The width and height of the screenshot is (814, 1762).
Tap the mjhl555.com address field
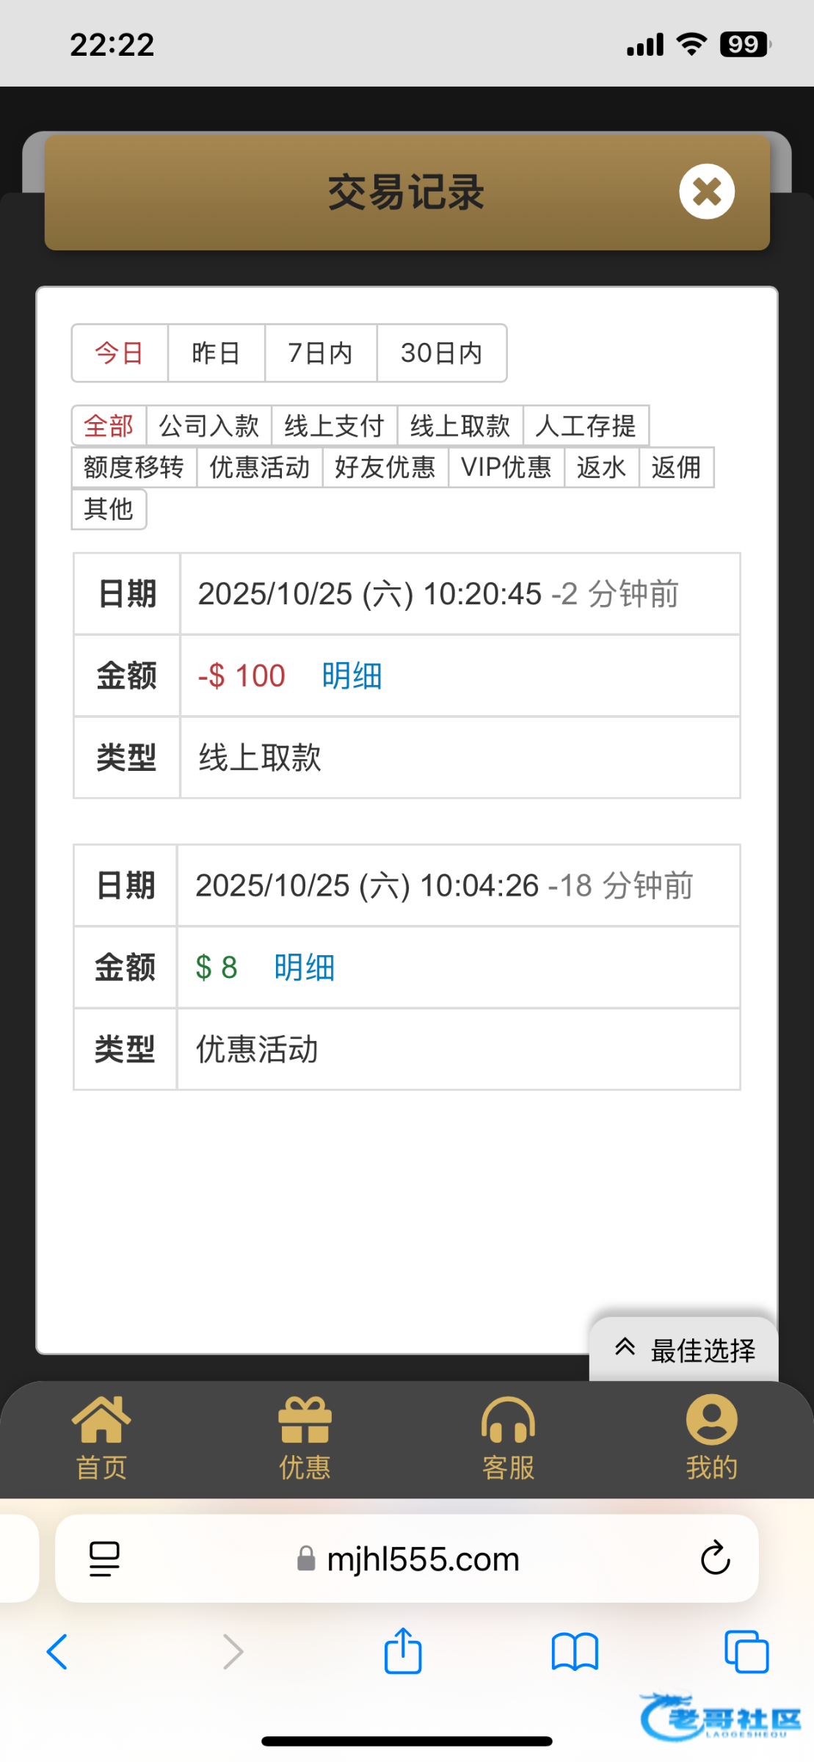click(x=422, y=1558)
